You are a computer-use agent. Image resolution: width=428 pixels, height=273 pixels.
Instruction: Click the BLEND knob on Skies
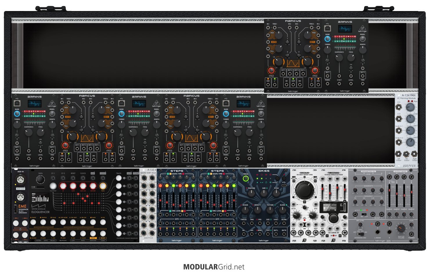click(x=282, y=210)
